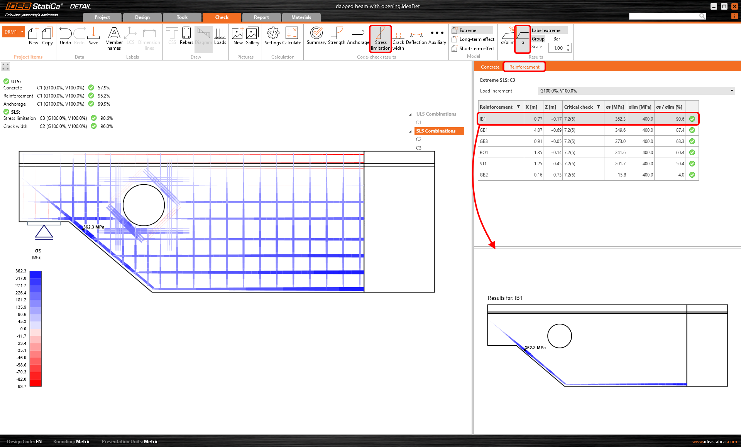
Task: Select the Rebars drawing icon
Action: (186, 37)
